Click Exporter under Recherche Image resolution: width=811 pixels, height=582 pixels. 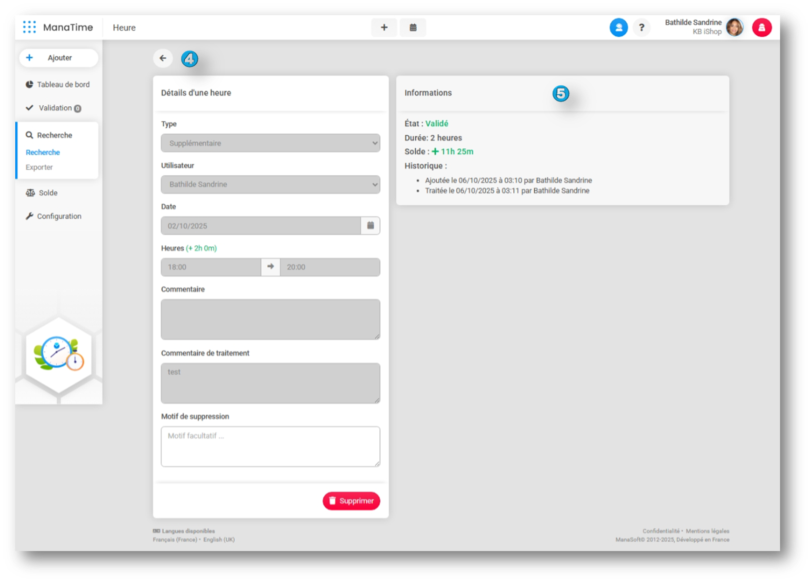click(x=39, y=167)
